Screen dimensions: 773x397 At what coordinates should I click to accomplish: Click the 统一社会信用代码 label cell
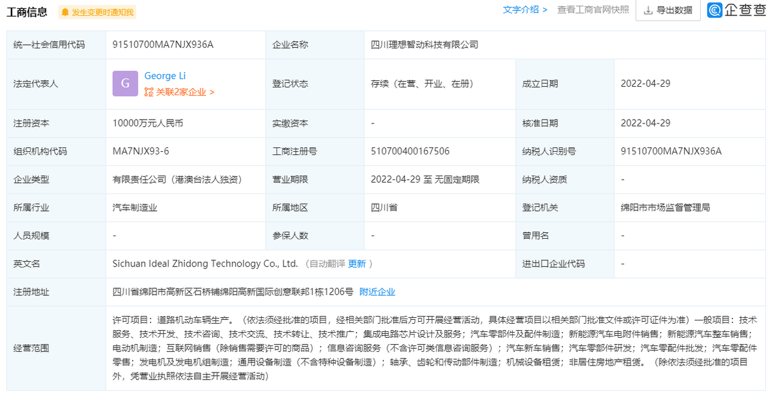[57, 44]
